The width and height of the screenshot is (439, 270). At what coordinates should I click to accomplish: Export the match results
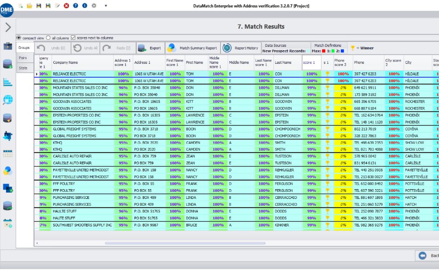click(x=150, y=48)
